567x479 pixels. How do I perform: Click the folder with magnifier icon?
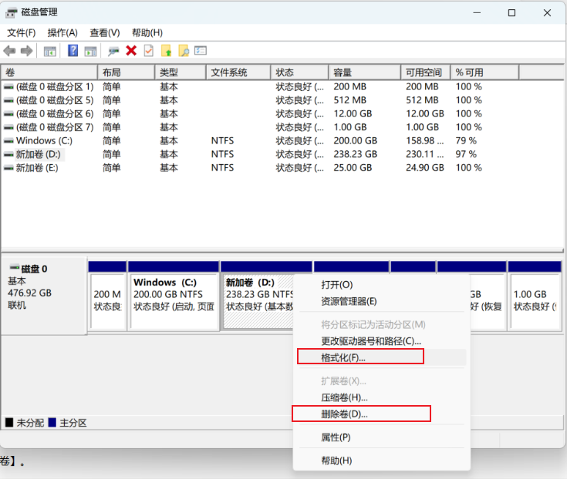tap(184, 51)
